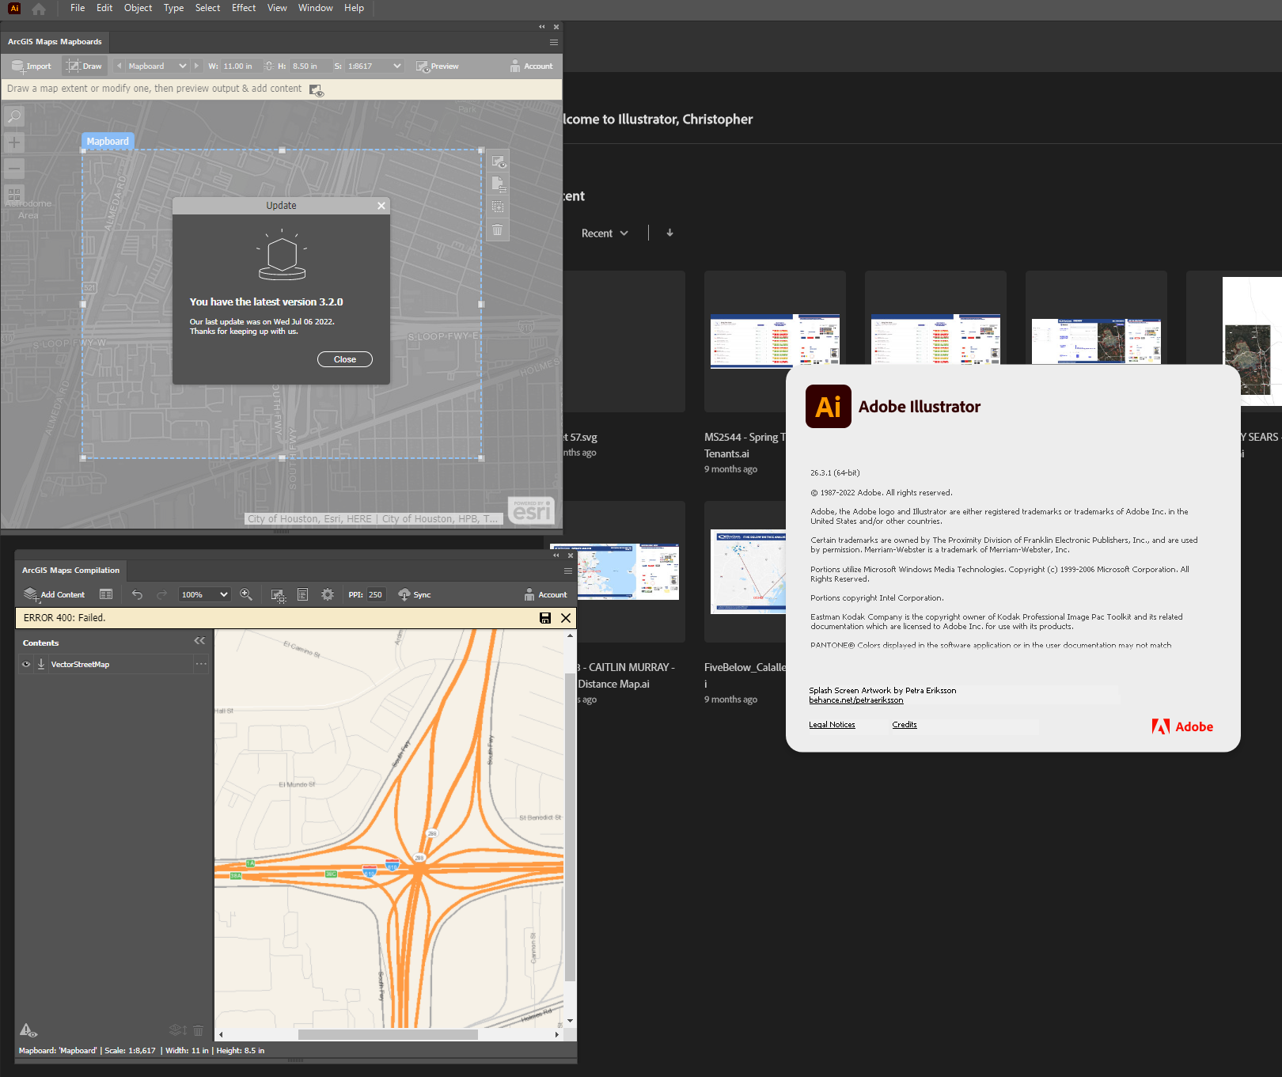1282x1077 pixels.
Task: Open the zoom level combo box showing 100%
Action: point(204,594)
